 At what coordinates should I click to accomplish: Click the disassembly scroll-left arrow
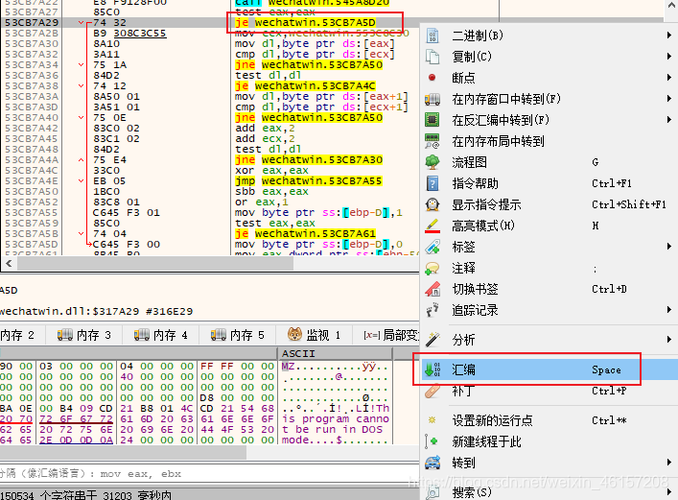click(x=9, y=263)
